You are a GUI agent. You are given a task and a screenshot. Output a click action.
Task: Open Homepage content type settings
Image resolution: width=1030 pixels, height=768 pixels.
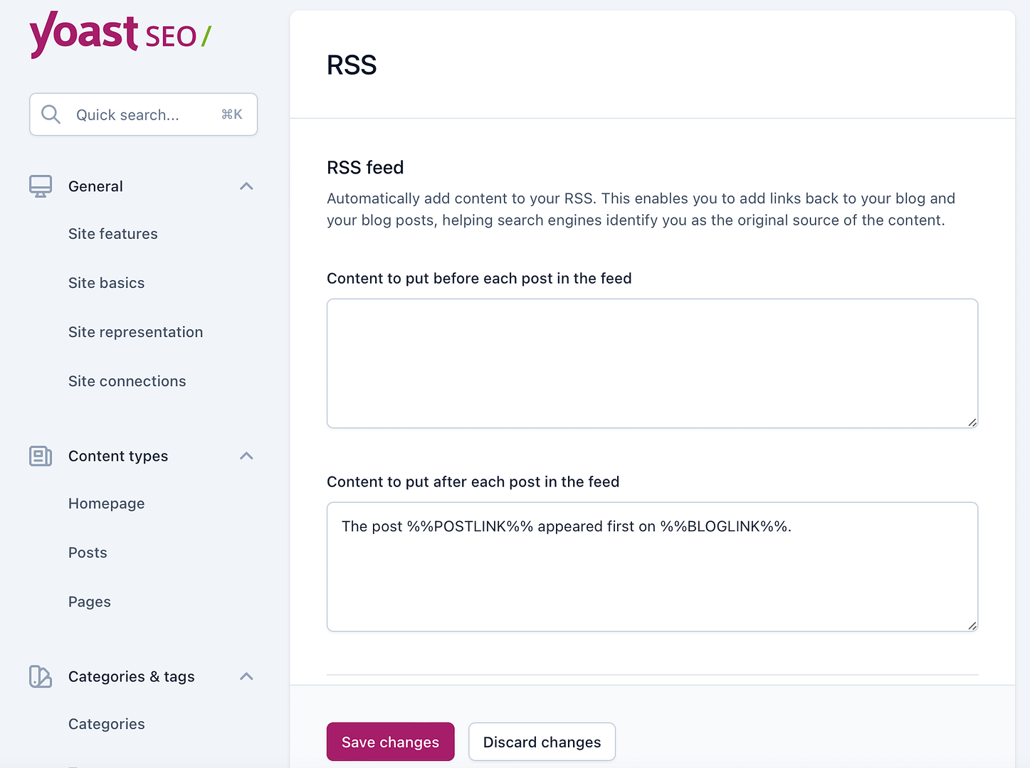point(106,503)
